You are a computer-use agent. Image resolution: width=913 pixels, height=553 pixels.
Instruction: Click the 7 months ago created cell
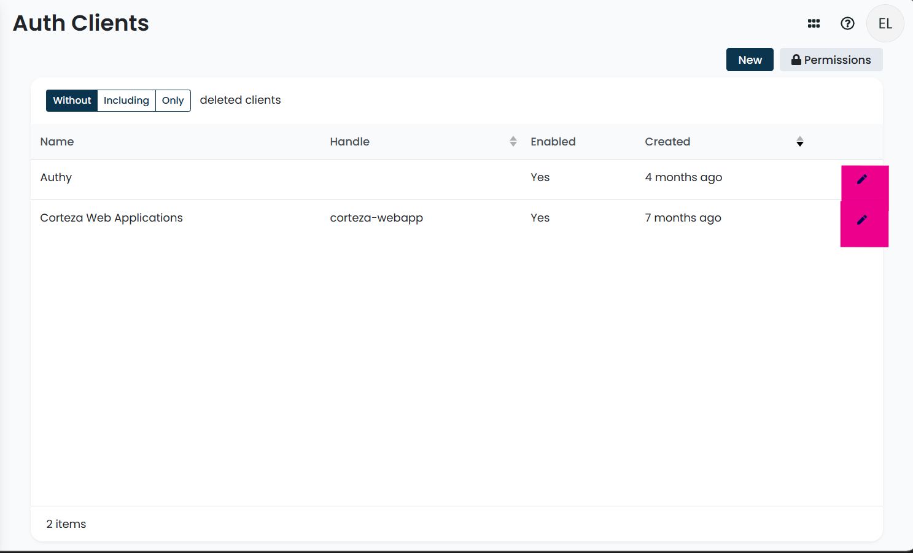(683, 218)
